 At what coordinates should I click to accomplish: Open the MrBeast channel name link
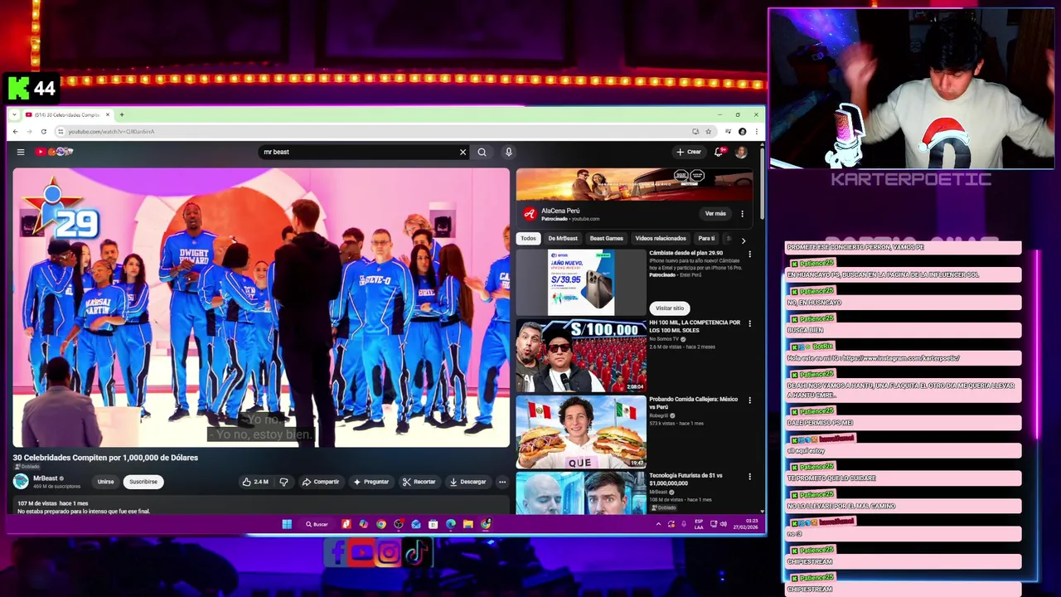point(46,478)
